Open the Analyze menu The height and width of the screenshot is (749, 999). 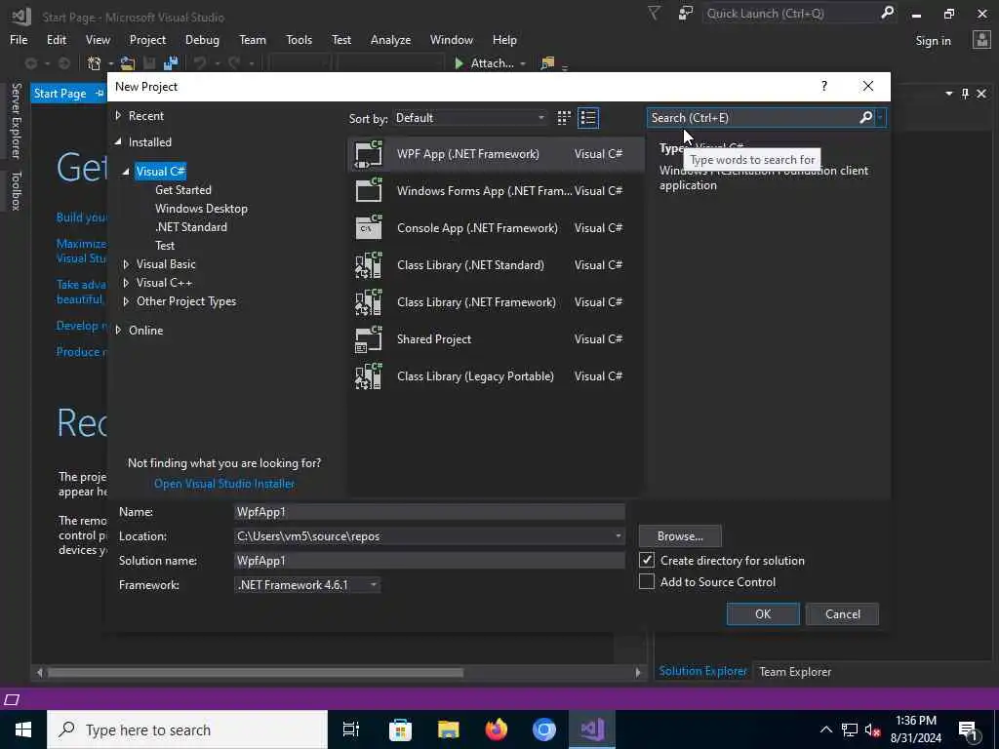[x=390, y=39]
